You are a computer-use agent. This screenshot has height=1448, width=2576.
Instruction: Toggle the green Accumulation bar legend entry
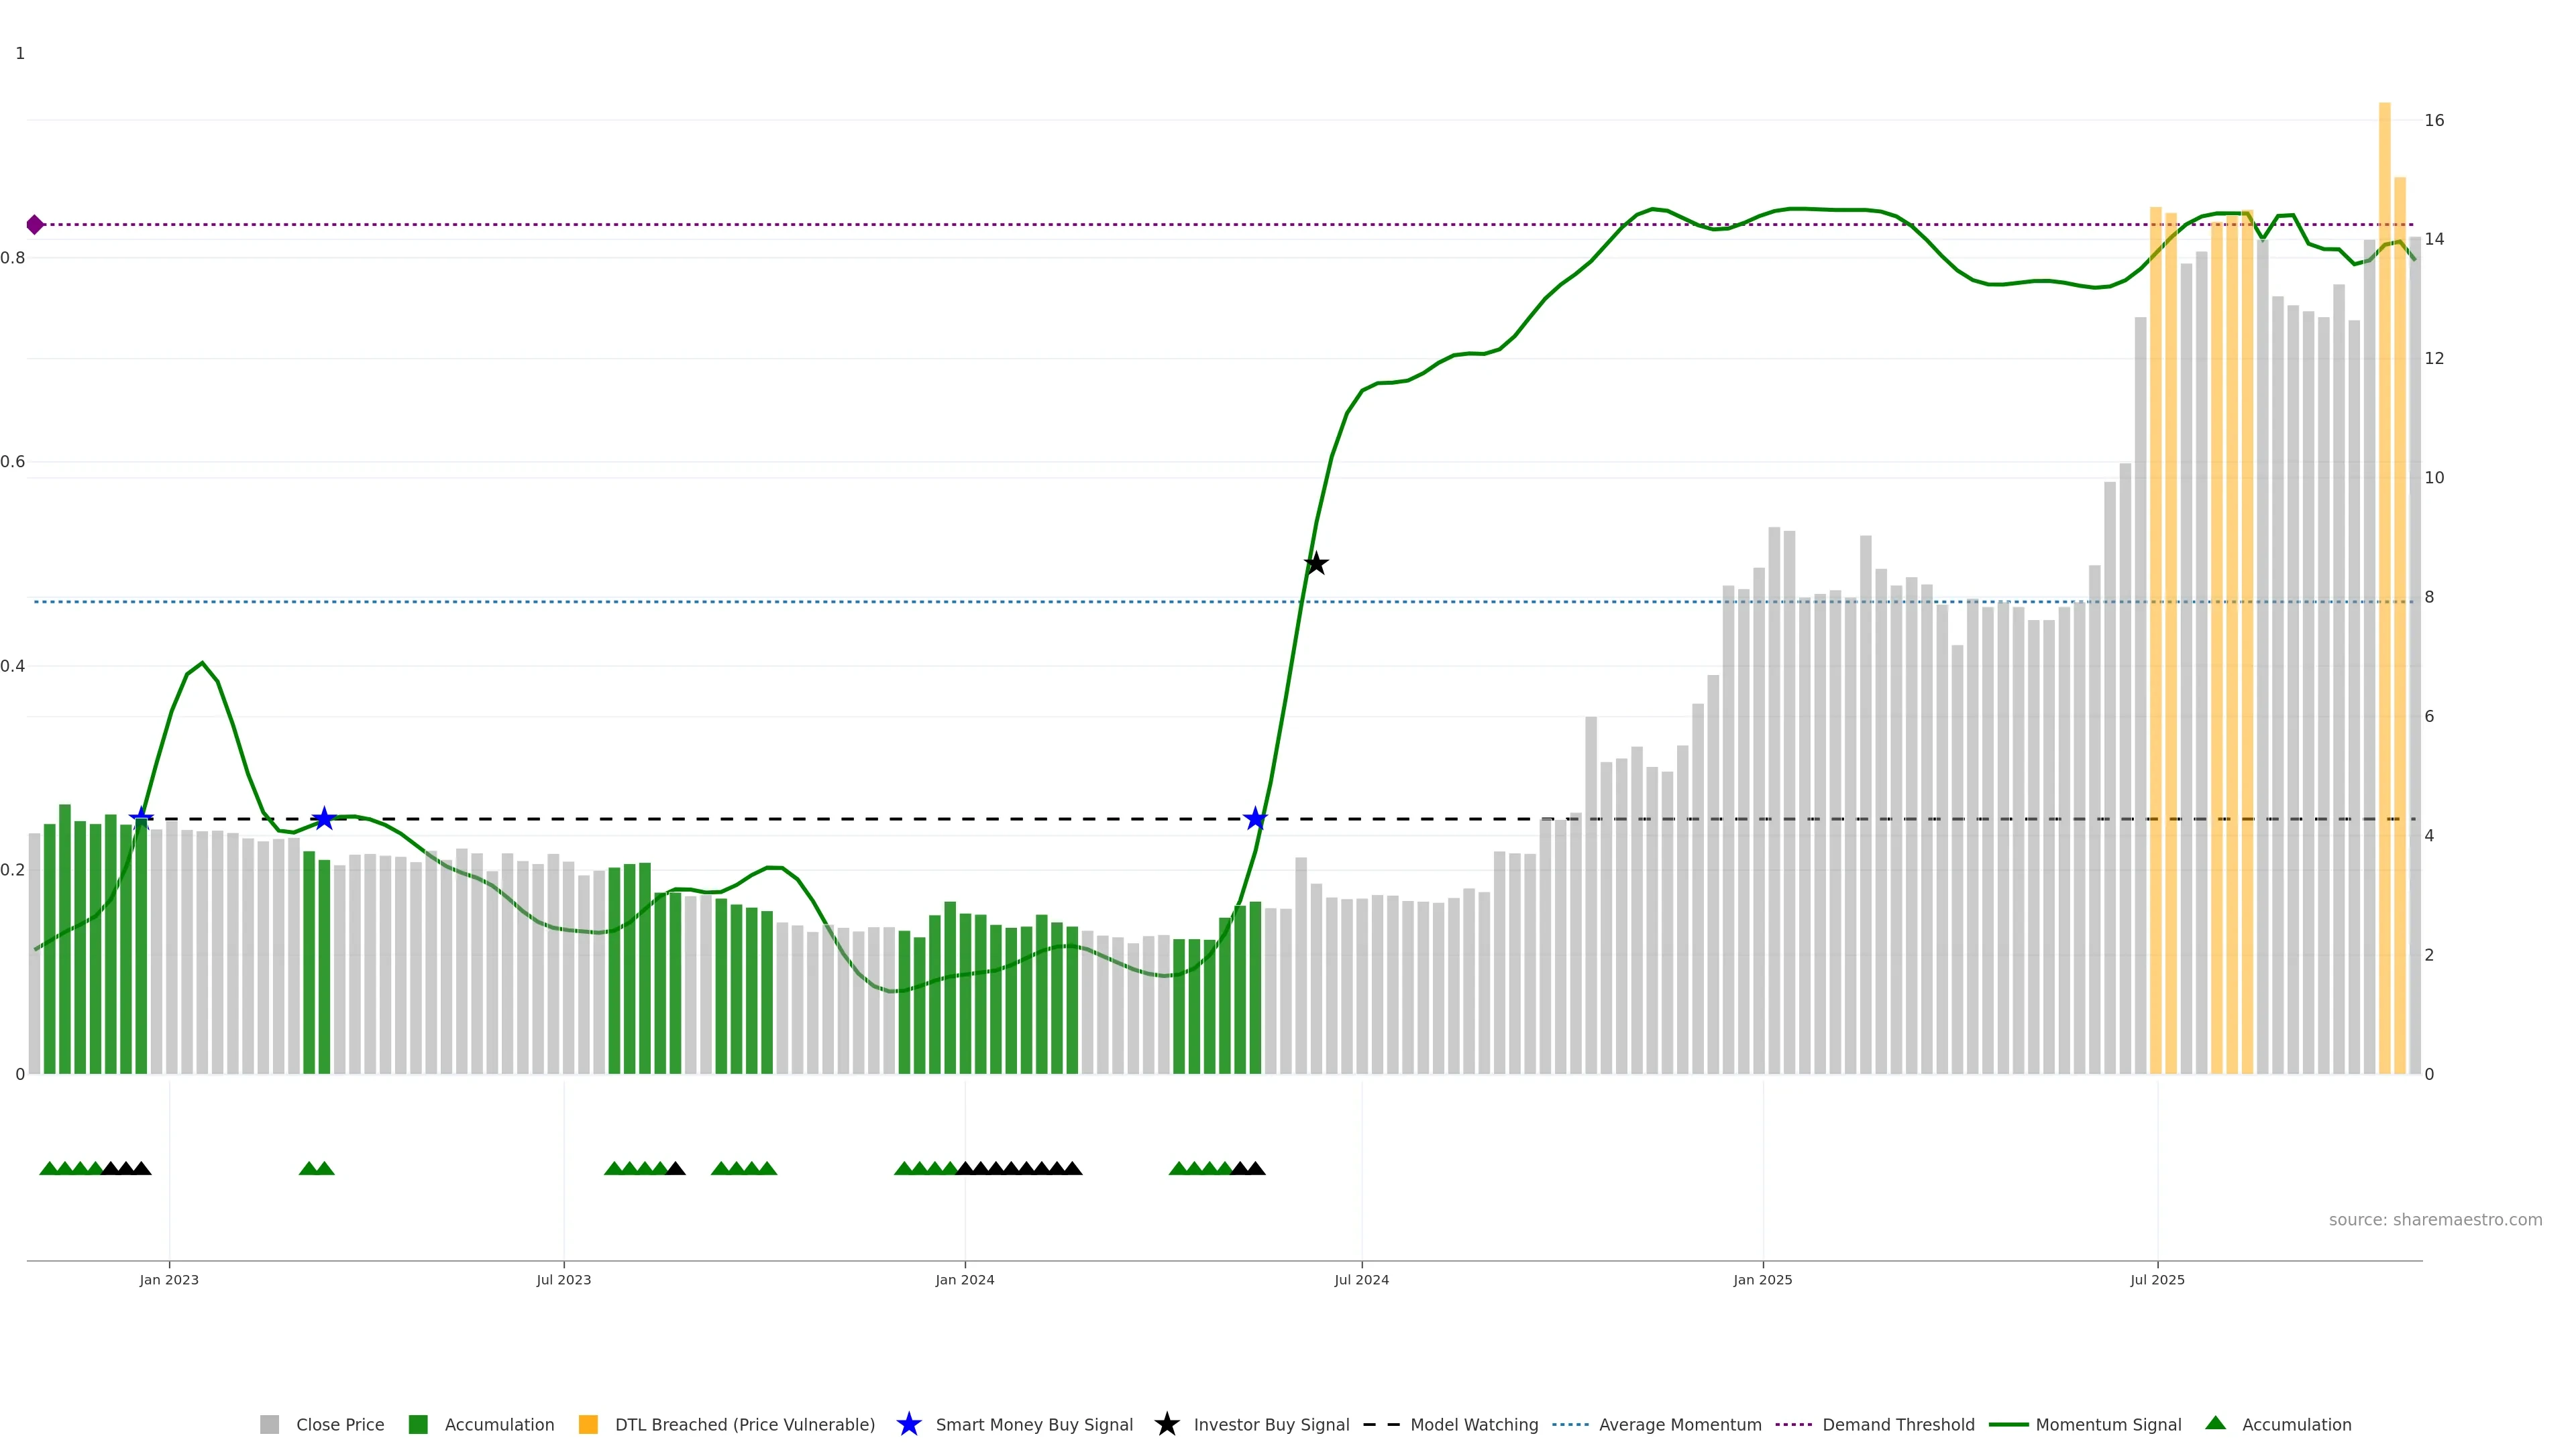point(419,1425)
